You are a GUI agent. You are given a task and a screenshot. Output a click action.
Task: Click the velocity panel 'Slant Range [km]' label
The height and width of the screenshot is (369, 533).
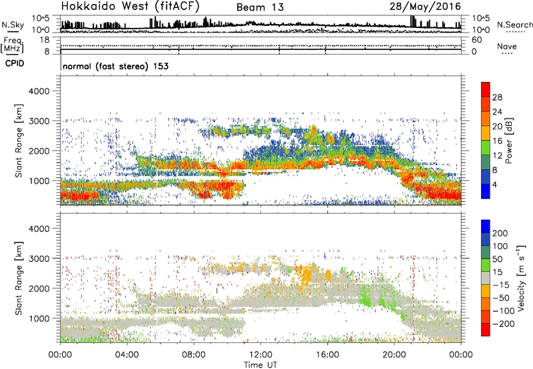point(19,278)
